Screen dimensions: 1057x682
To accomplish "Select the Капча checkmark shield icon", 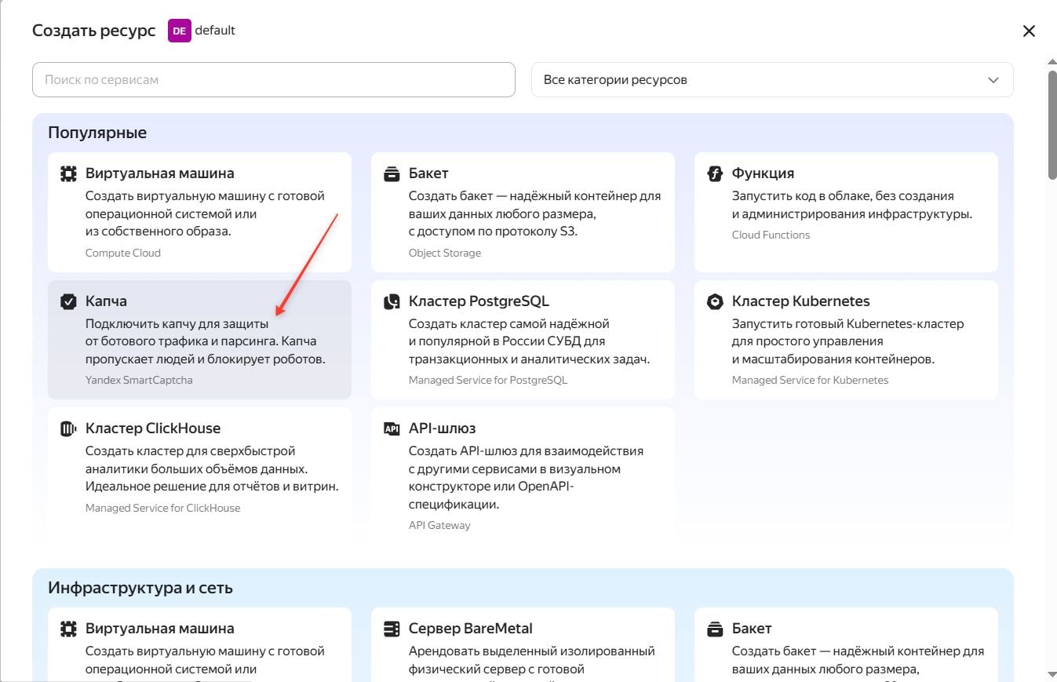I will [68, 301].
